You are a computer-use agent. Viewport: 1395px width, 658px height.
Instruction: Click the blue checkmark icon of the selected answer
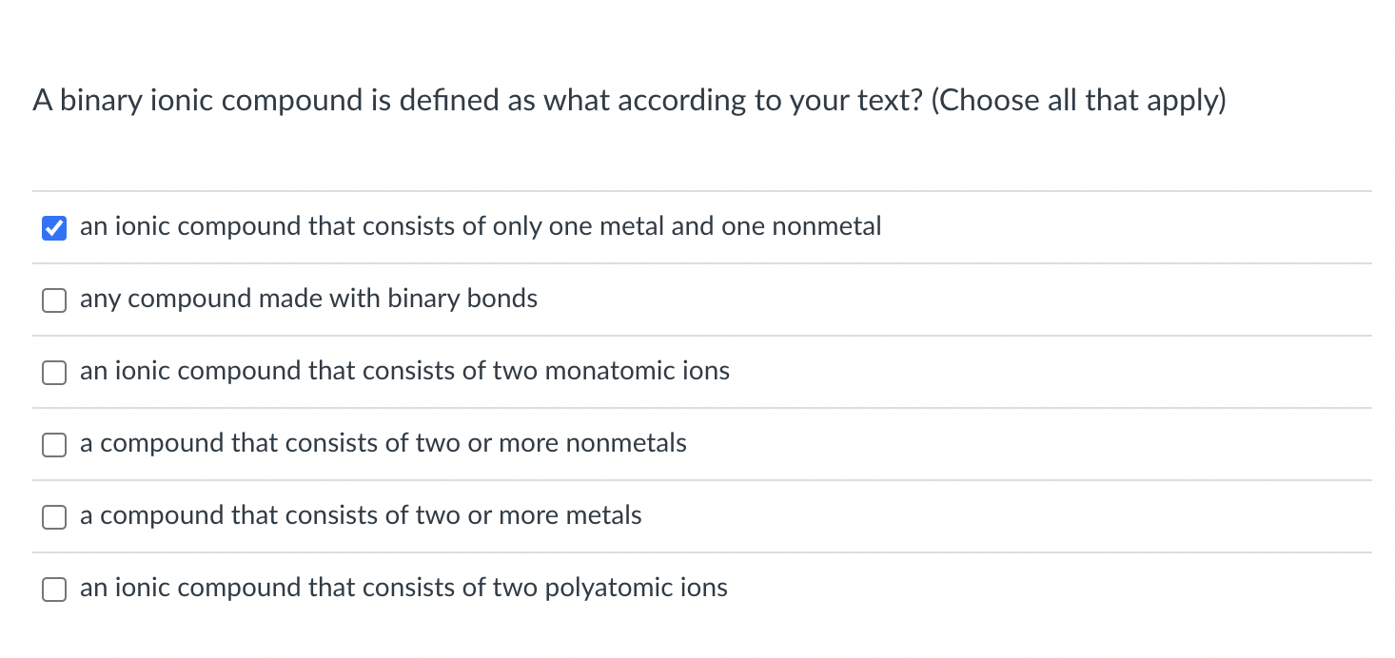coord(54,228)
